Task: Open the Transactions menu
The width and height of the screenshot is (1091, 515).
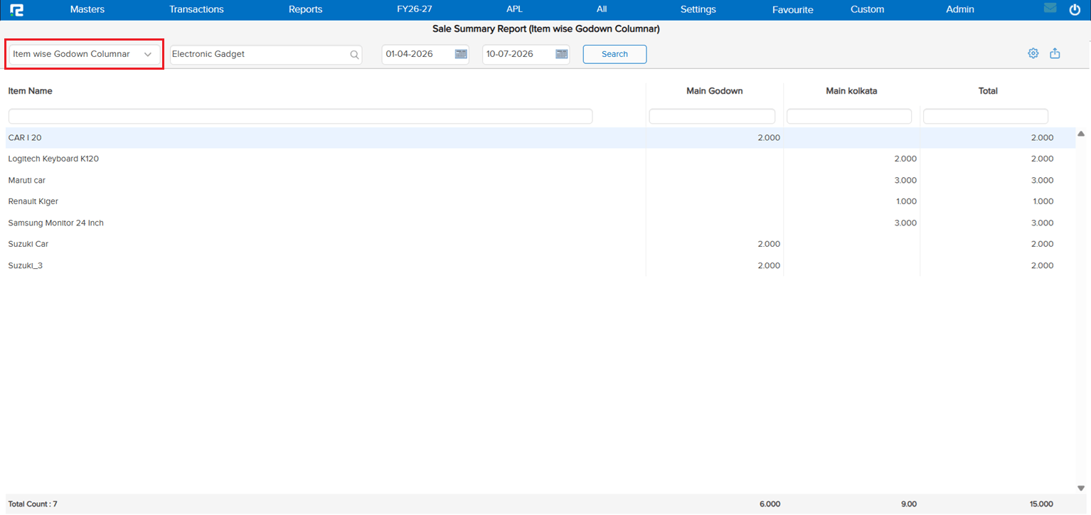Action: coord(196,10)
